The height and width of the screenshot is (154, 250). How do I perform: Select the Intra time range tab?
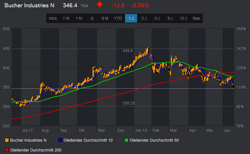[x=53, y=18]
